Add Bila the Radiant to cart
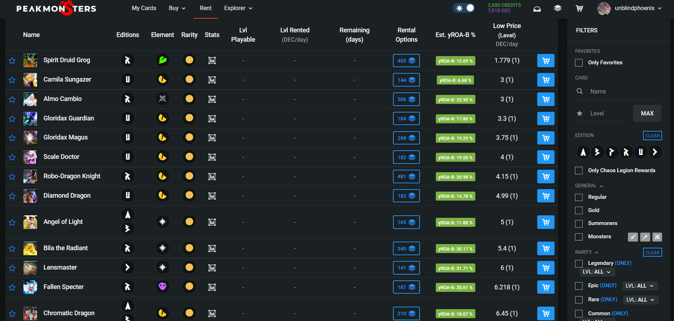 pos(546,248)
